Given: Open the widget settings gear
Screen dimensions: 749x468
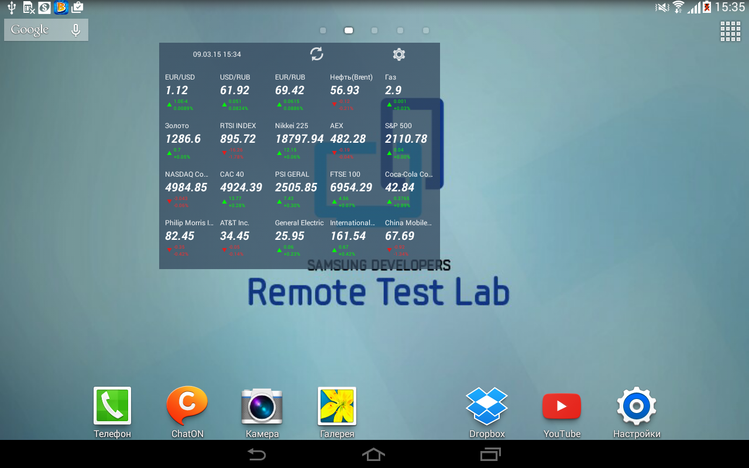Looking at the screenshot, I should pos(399,54).
